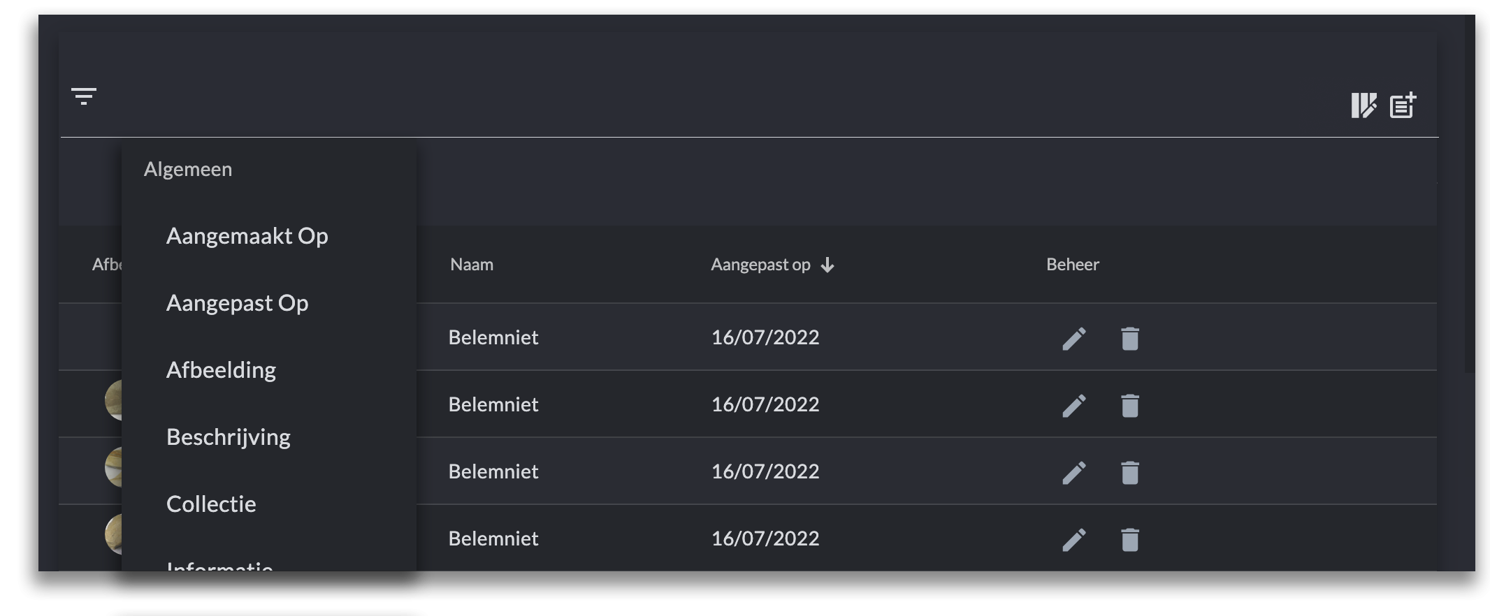The image size is (1490, 616).
Task: Click the add new item icon
Action: tap(1403, 105)
